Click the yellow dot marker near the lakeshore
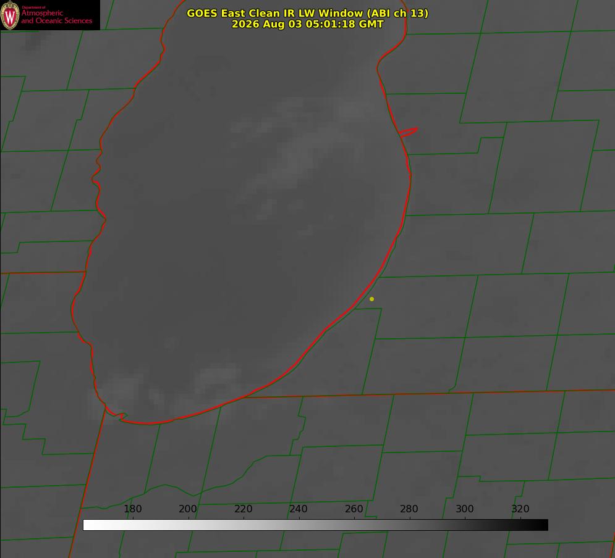The image size is (615, 558). click(371, 299)
